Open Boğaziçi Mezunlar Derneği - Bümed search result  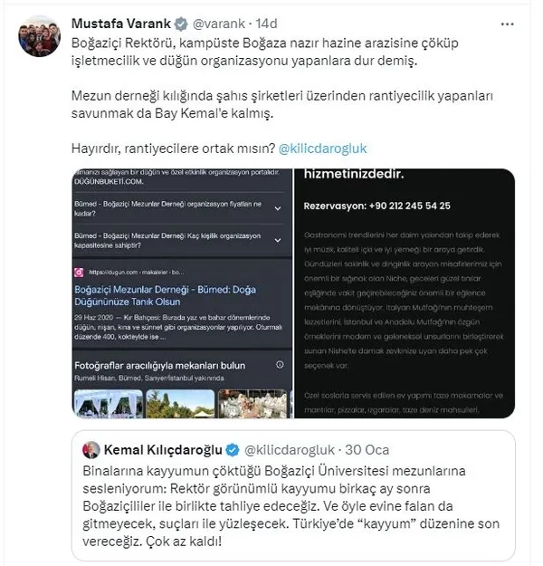click(x=165, y=295)
